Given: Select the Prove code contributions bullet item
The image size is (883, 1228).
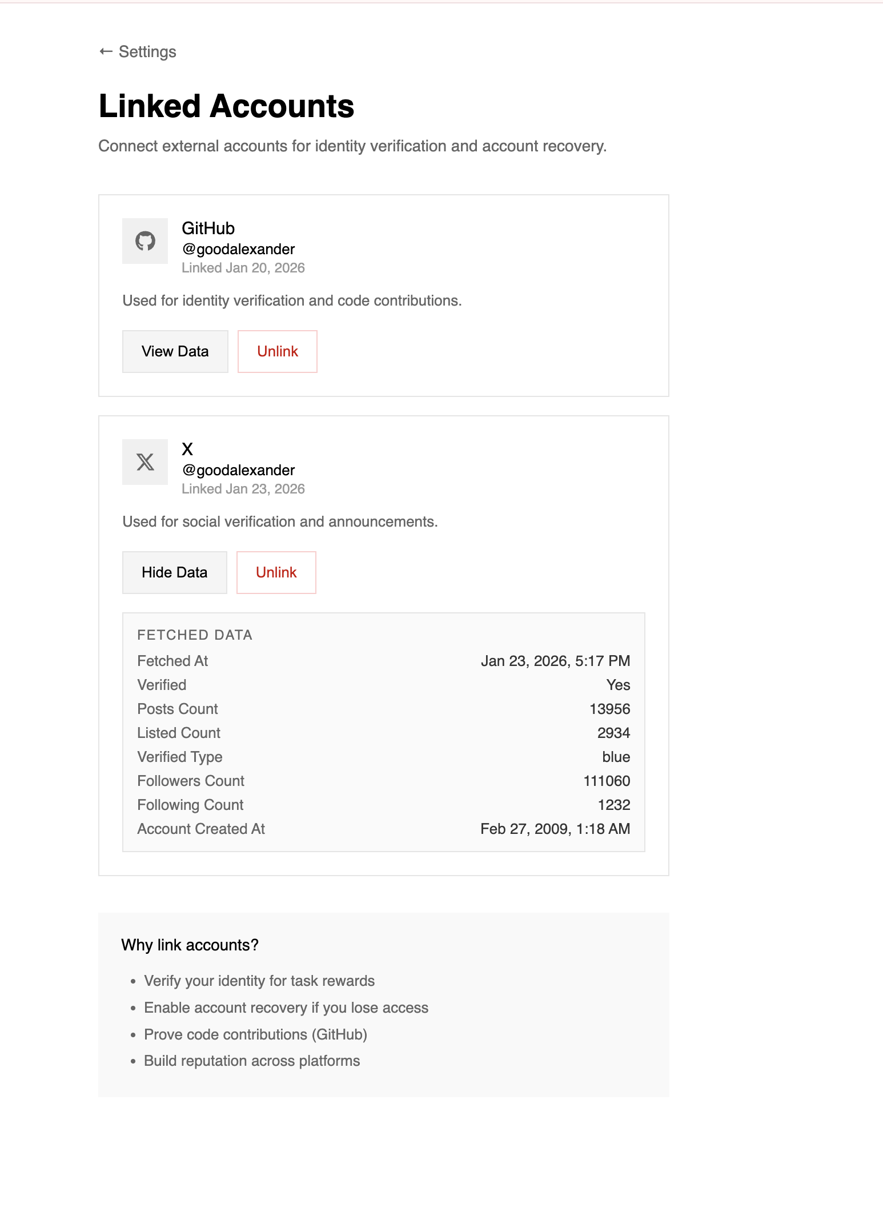Looking at the screenshot, I should (x=256, y=1034).
